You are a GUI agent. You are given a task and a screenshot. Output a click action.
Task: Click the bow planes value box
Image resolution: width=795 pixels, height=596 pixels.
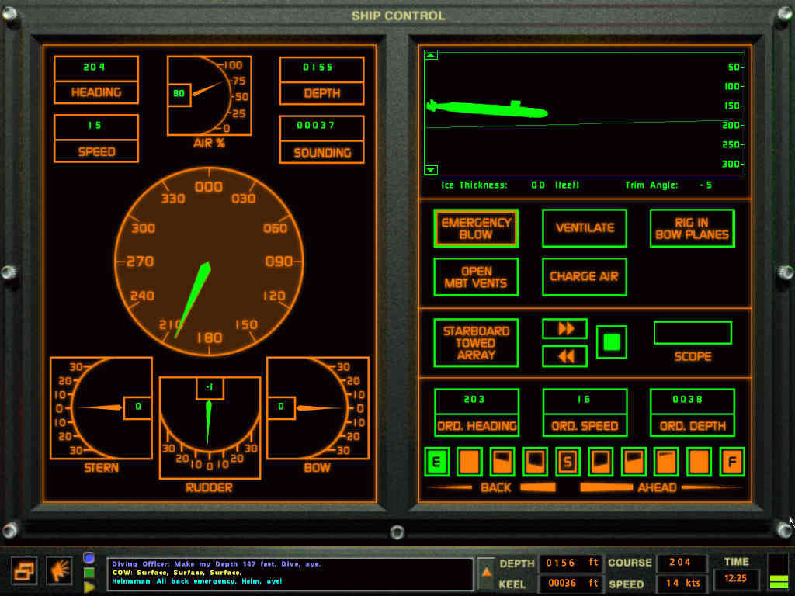tap(281, 407)
